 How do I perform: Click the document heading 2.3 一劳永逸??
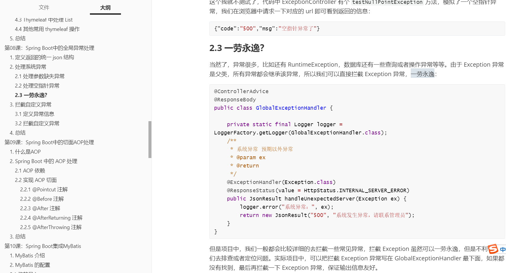tap(237, 48)
